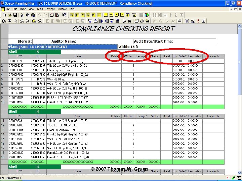Activate the context help pointer icon
Viewport: 242px width, 181px height.
tap(64, 15)
